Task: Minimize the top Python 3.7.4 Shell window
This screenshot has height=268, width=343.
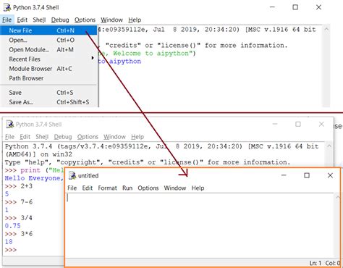Action: [272, 7]
